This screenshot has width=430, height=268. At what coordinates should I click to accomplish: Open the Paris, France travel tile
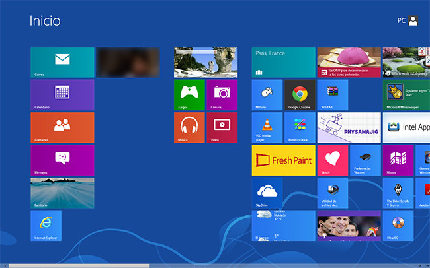(x=283, y=62)
